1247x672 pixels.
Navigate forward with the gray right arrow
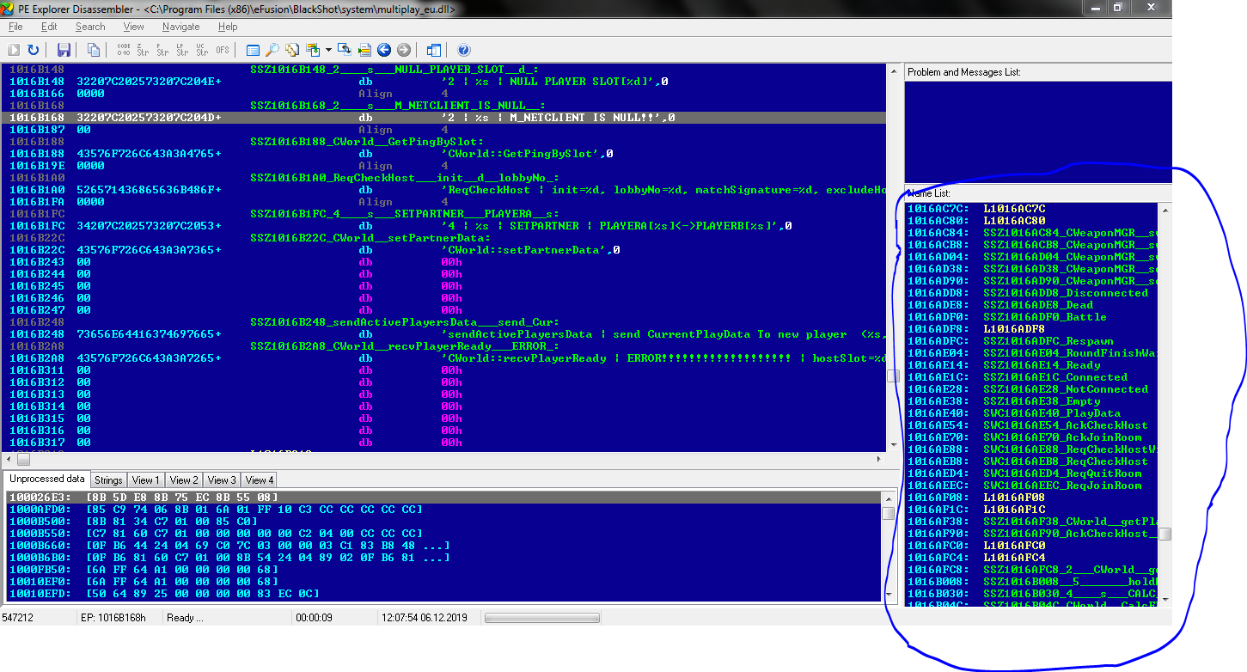click(x=403, y=51)
